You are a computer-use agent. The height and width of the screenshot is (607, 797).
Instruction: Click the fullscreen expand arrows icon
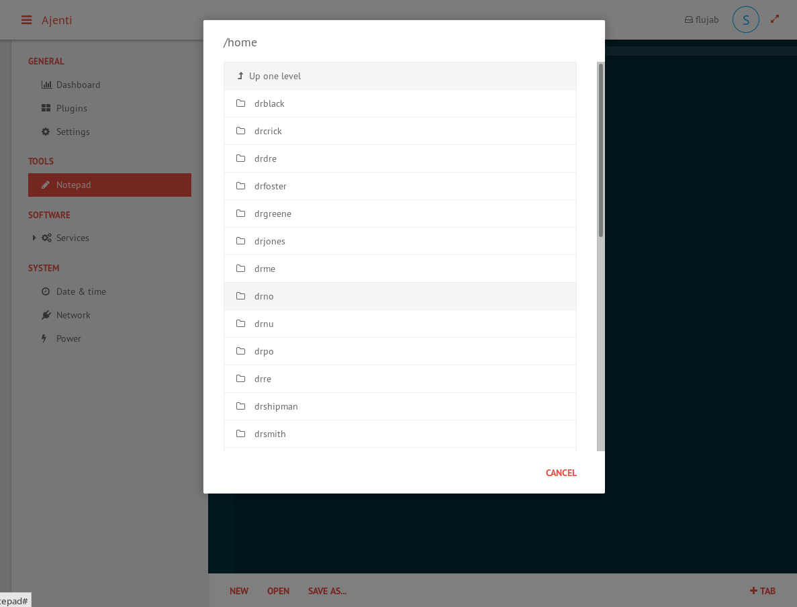tap(775, 19)
